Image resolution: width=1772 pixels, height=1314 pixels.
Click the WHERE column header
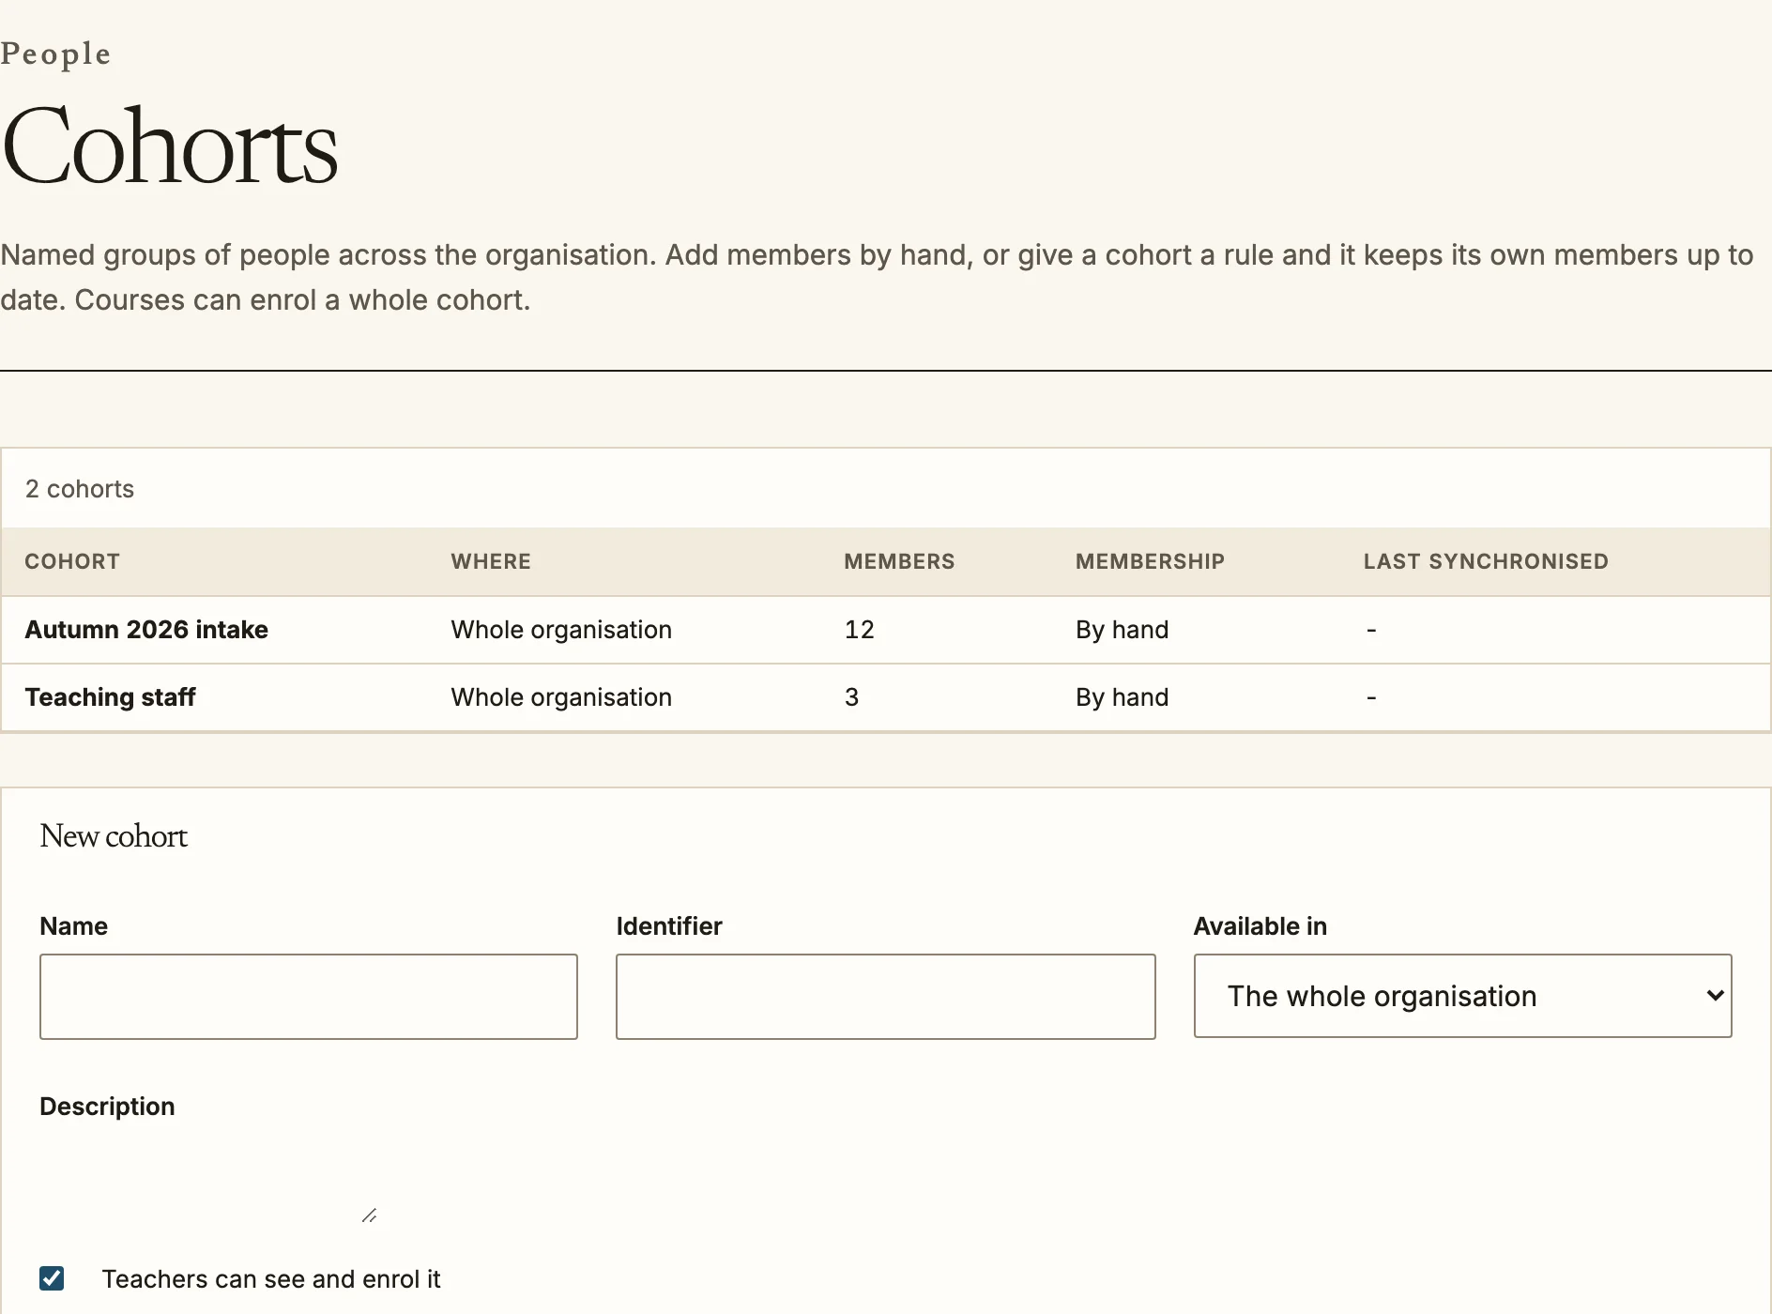pyautogui.click(x=491, y=561)
